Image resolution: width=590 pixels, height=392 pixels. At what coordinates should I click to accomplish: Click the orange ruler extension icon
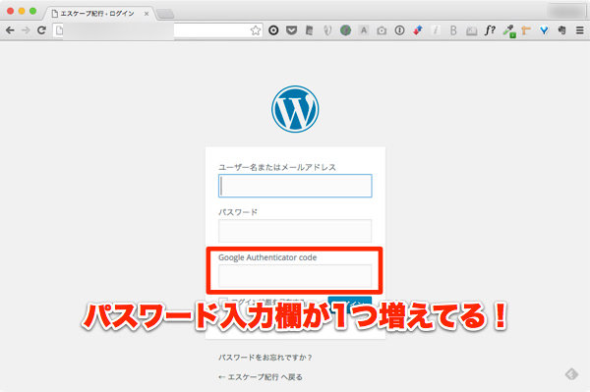coord(526,30)
